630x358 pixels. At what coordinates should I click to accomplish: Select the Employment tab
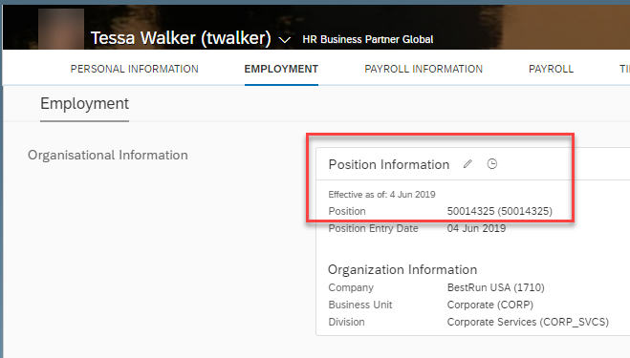click(x=281, y=69)
